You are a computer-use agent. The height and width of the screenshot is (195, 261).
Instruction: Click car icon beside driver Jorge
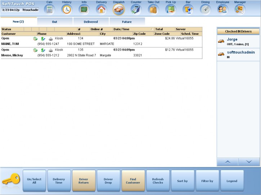pyautogui.click(x=221, y=41)
